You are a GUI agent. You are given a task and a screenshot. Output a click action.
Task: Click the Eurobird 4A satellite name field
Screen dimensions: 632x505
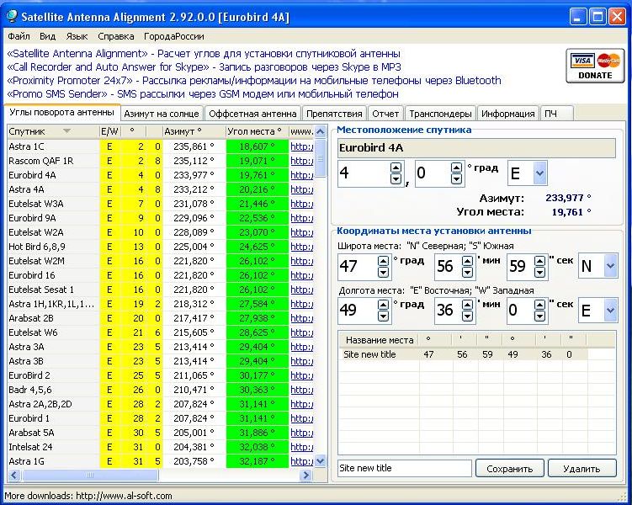pos(477,148)
